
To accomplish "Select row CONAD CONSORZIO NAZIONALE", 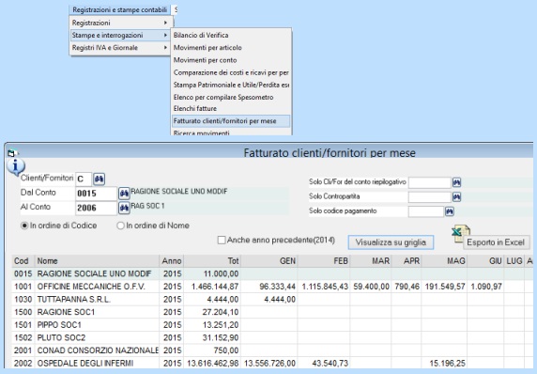I will click(272, 351).
